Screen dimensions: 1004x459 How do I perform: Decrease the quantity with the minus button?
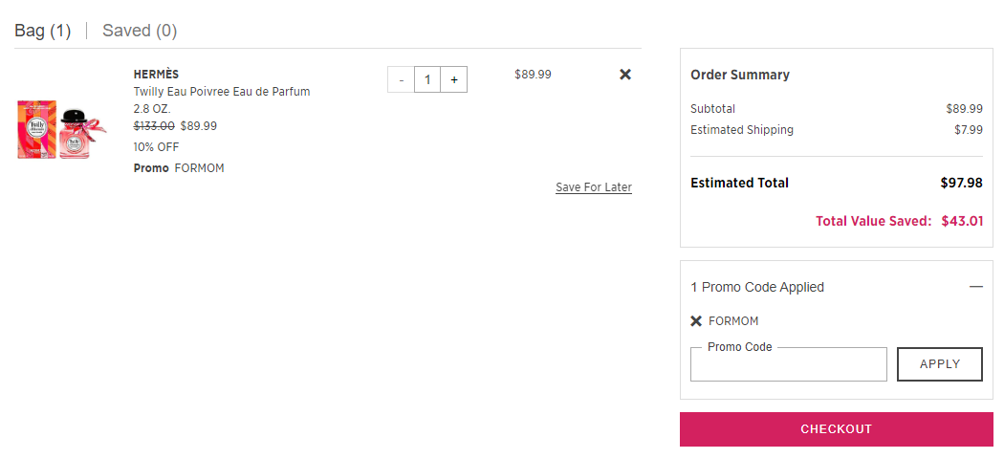click(402, 80)
